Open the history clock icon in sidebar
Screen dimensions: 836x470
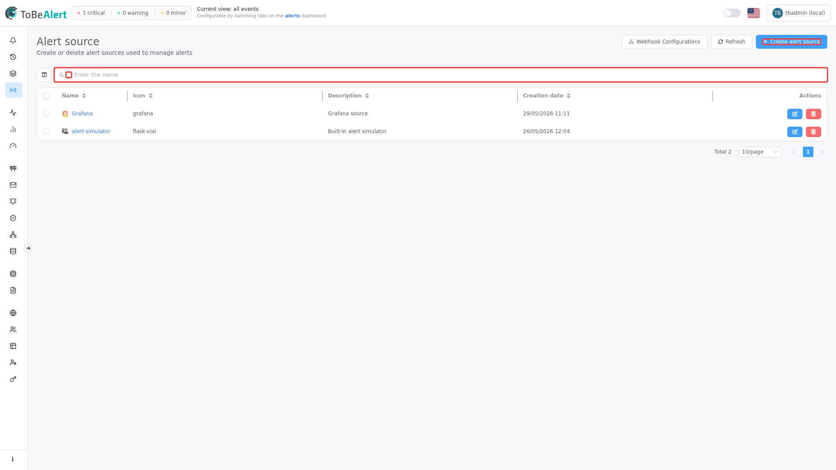click(x=13, y=57)
